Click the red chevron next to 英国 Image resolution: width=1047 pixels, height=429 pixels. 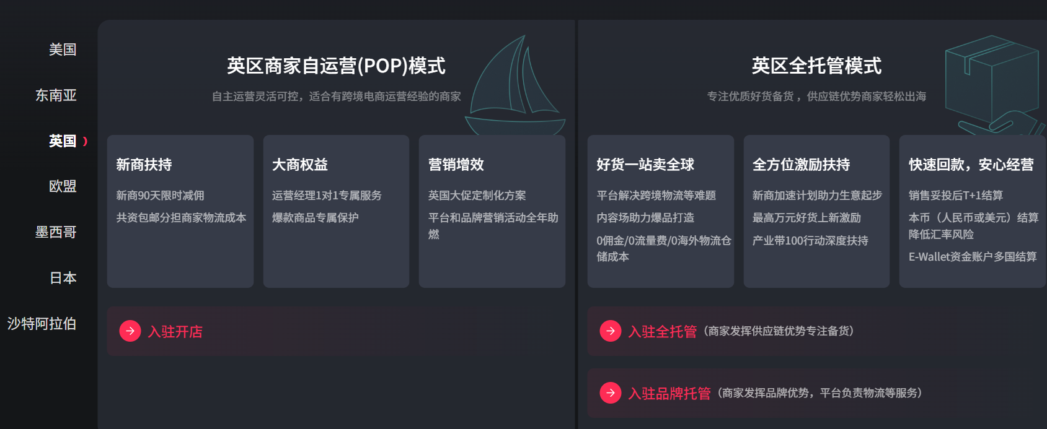point(86,141)
